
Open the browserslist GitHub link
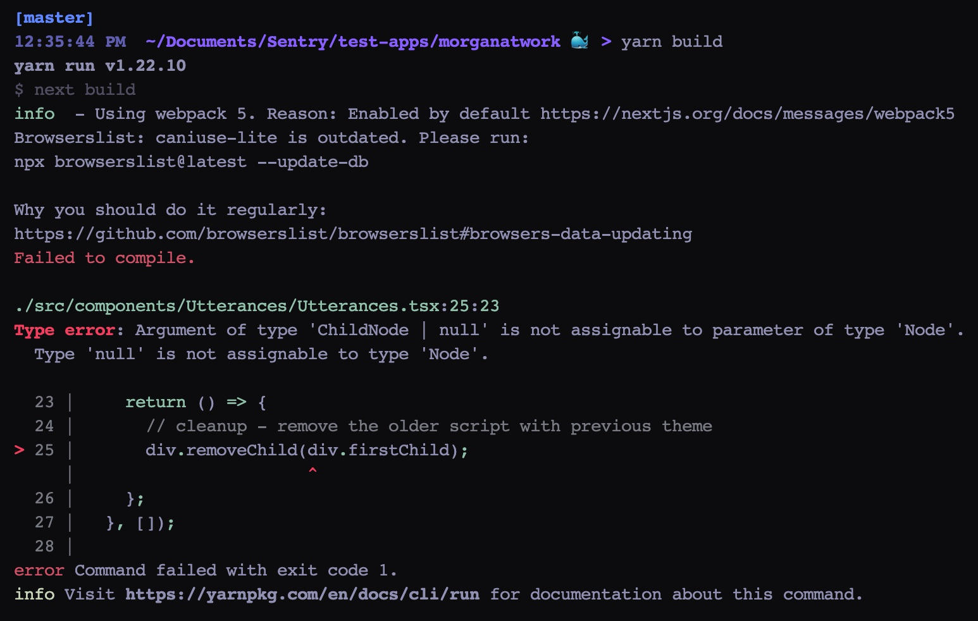[353, 233]
